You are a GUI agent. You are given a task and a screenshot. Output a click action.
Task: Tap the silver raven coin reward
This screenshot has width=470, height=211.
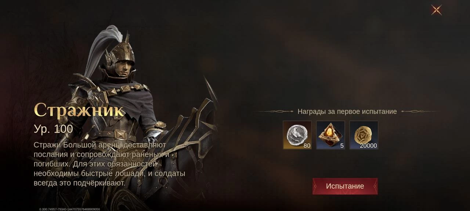297,135
